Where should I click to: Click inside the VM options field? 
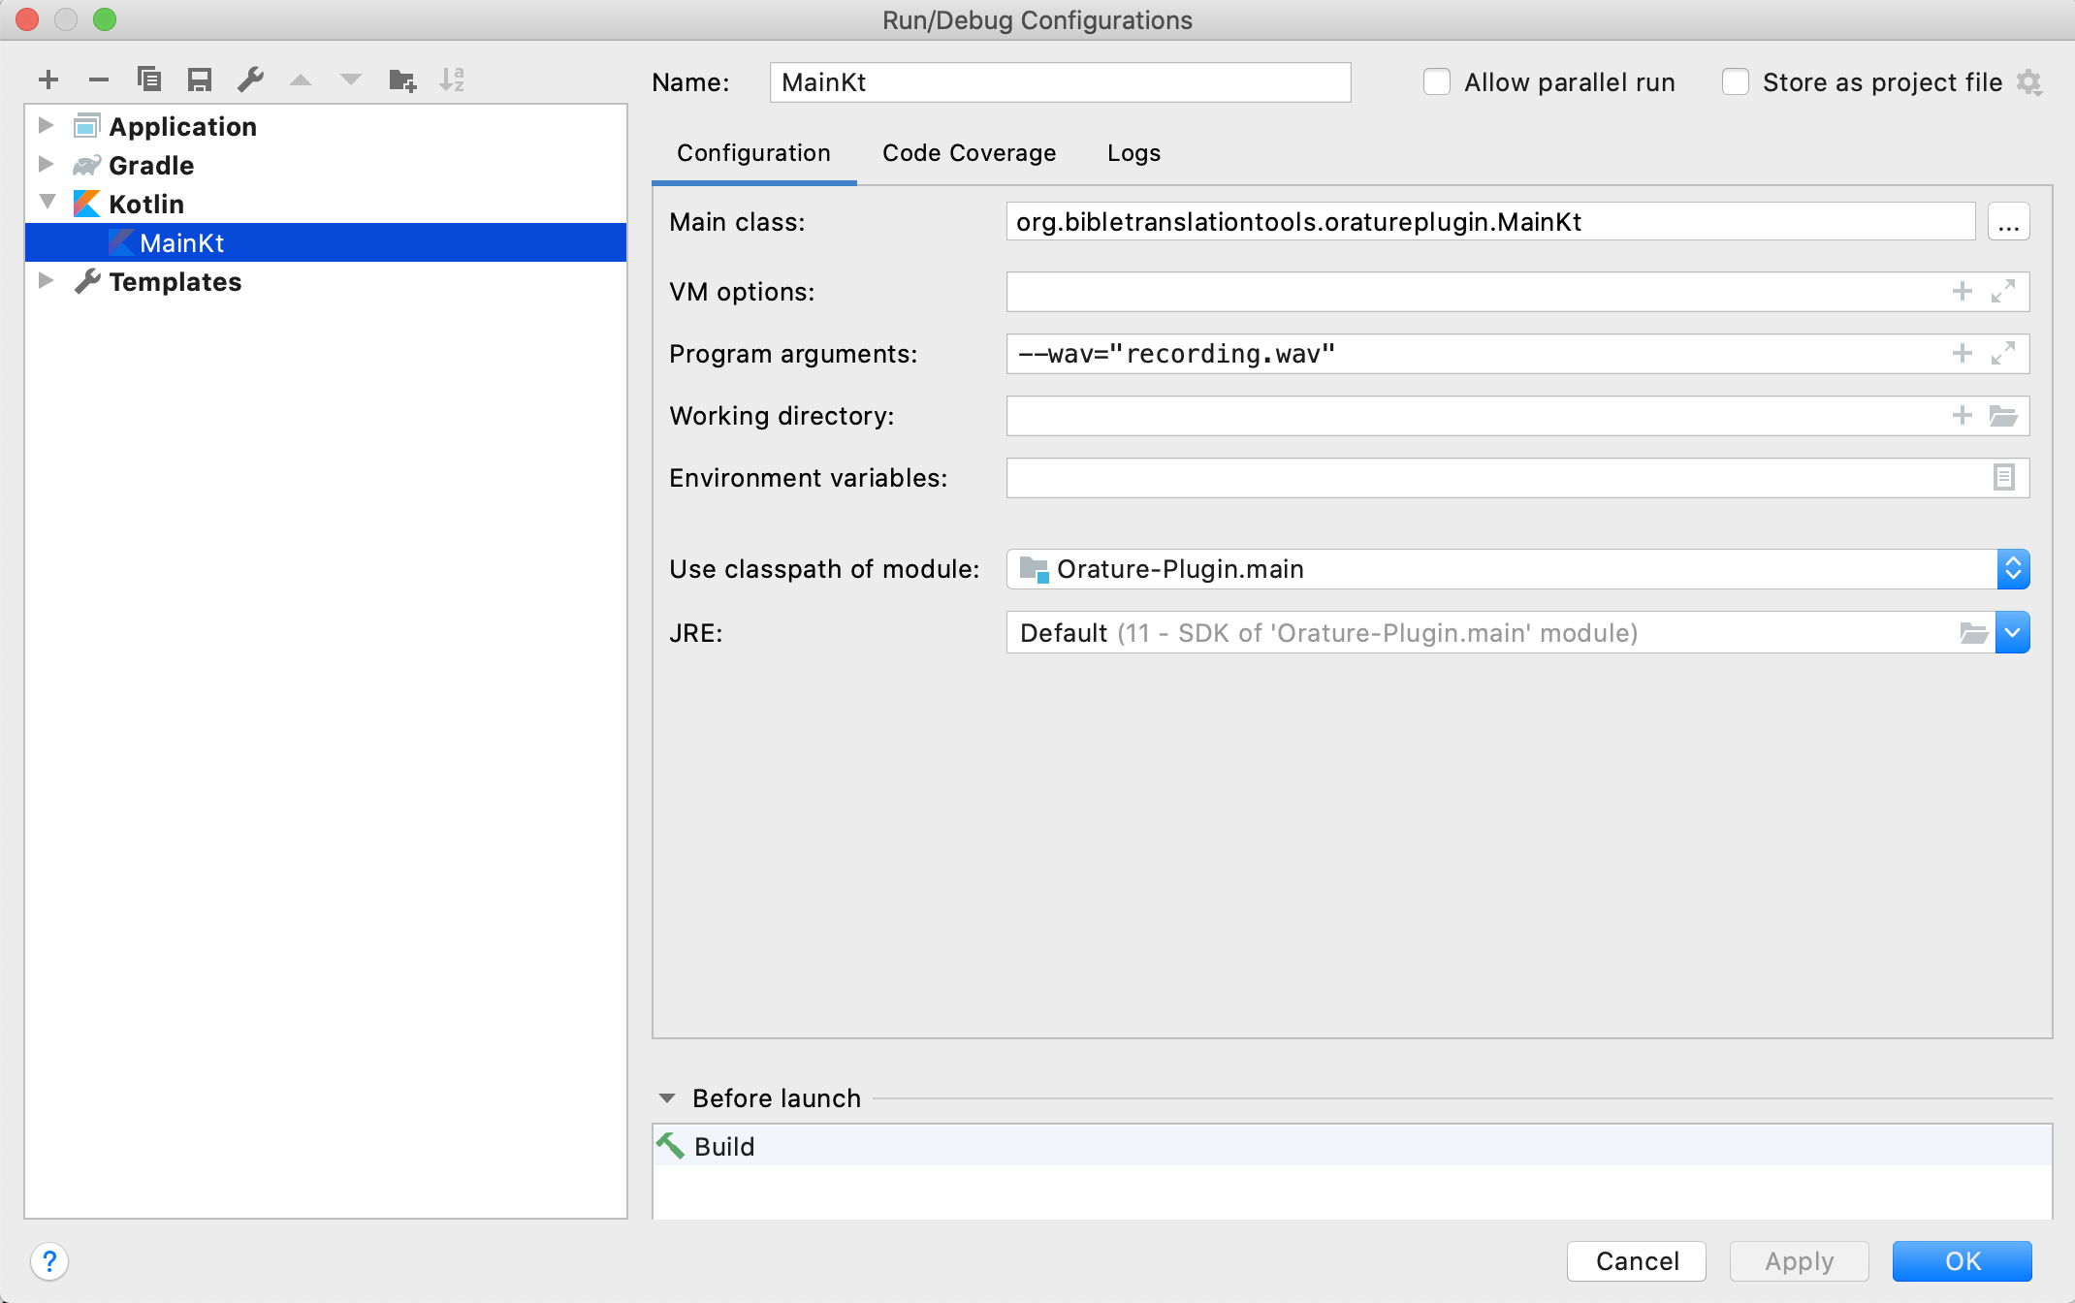click(x=1474, y=292)
